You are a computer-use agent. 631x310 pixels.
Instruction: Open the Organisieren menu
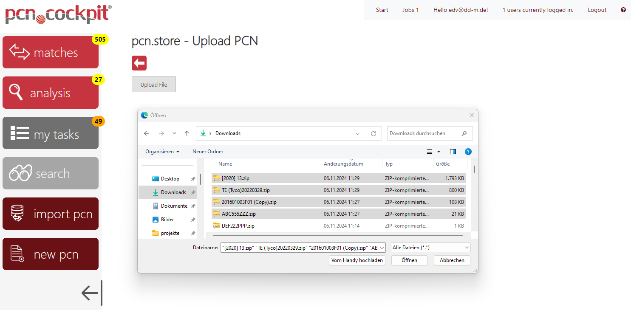162,152
